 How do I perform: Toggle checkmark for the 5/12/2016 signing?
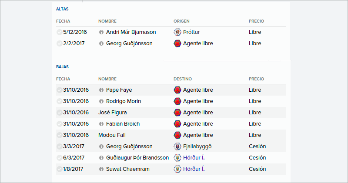point(59,32)
